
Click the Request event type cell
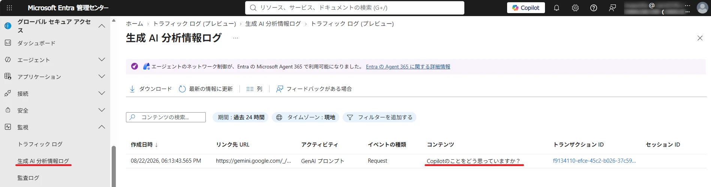pyautogui.click(x=377, y=161)
